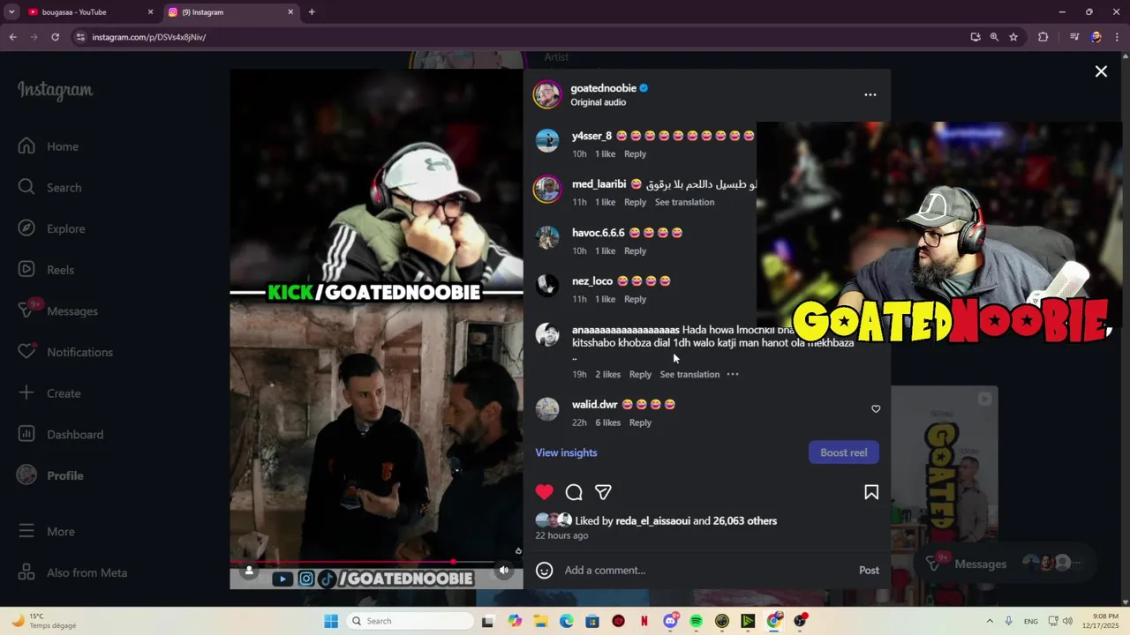Expand the More menu in sidebar
This screenshot has height=635, width=1130.
tap(47, 531)
